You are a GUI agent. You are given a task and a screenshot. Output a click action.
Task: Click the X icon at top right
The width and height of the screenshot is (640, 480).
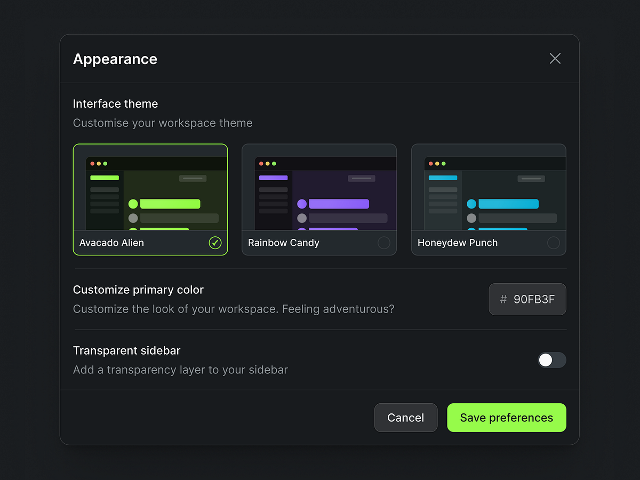[x=555, y=59]
